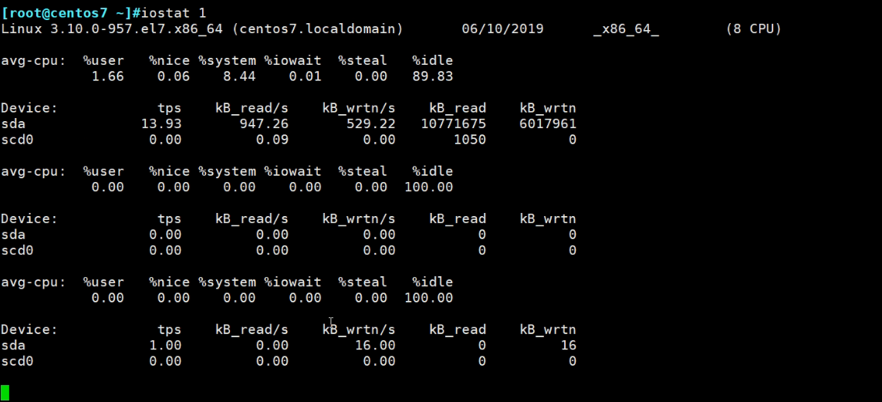The image size is (882, 402).
Task: Click the 1.66 %user value
Action: [x=107, y=76]
